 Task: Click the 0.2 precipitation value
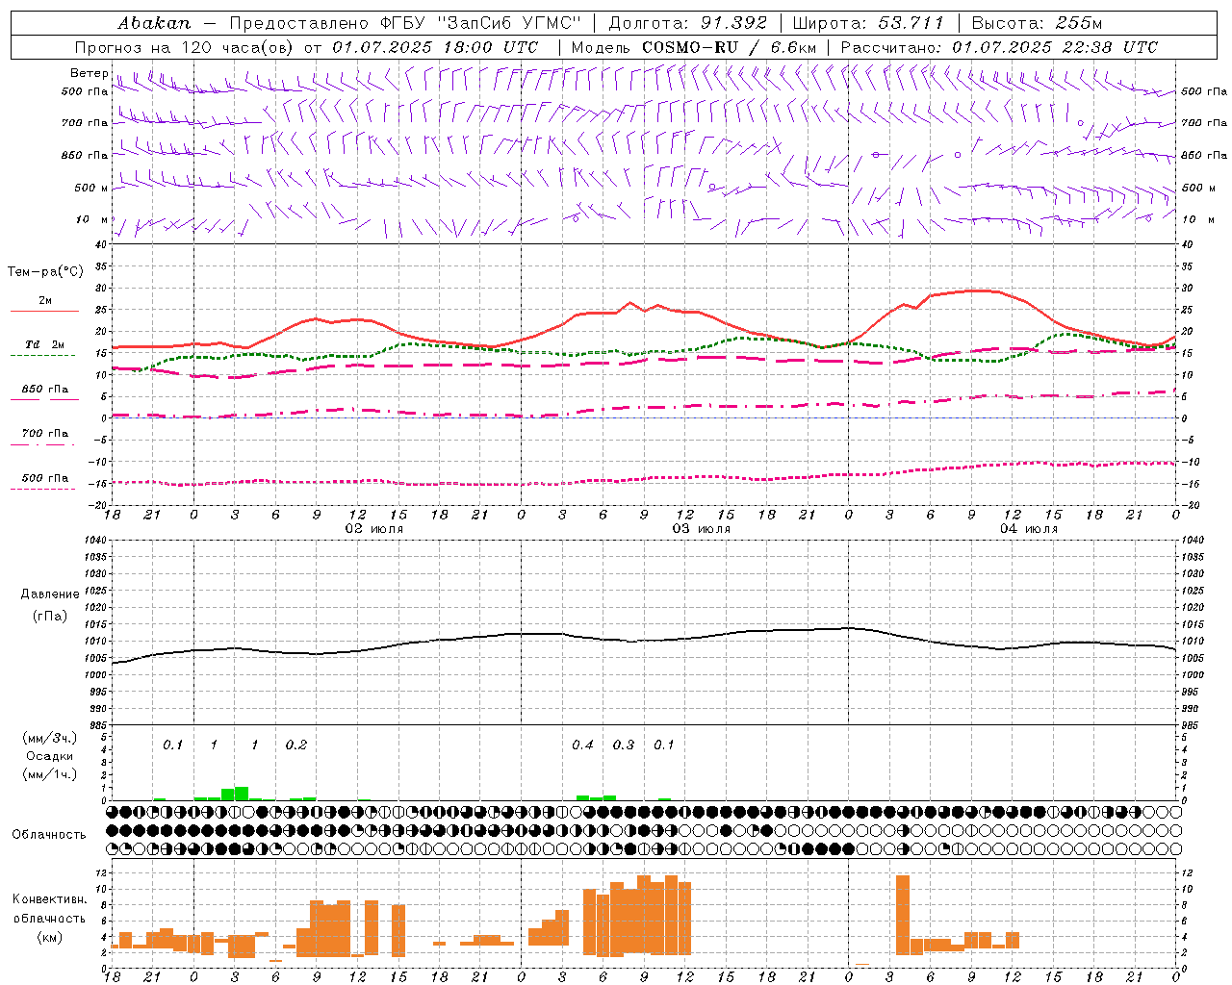(295, 745)
